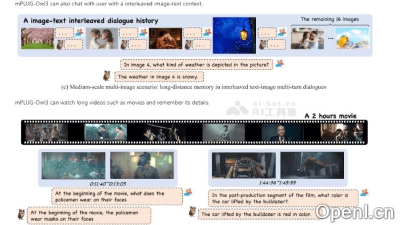Open the blue night lantern image
The height and width of the screenshot is (225, 400).
coord(234,35)
